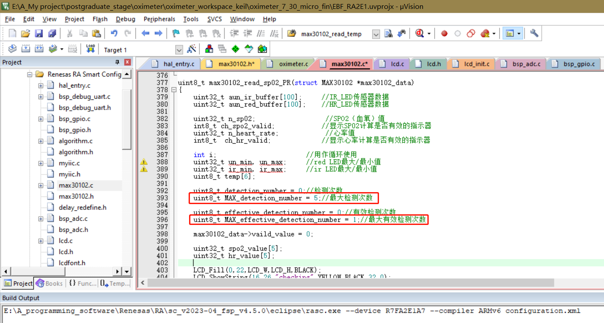Expand the bsp_debug_uart.c tree node
This screenshot has width=604, height=323.
click(x=41, y=97)
